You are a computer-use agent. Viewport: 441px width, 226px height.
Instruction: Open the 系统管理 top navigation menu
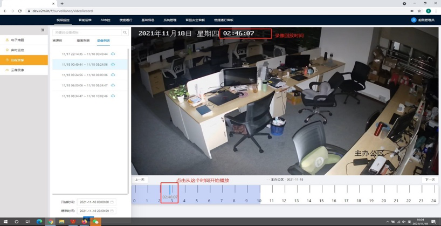[170, 20]
